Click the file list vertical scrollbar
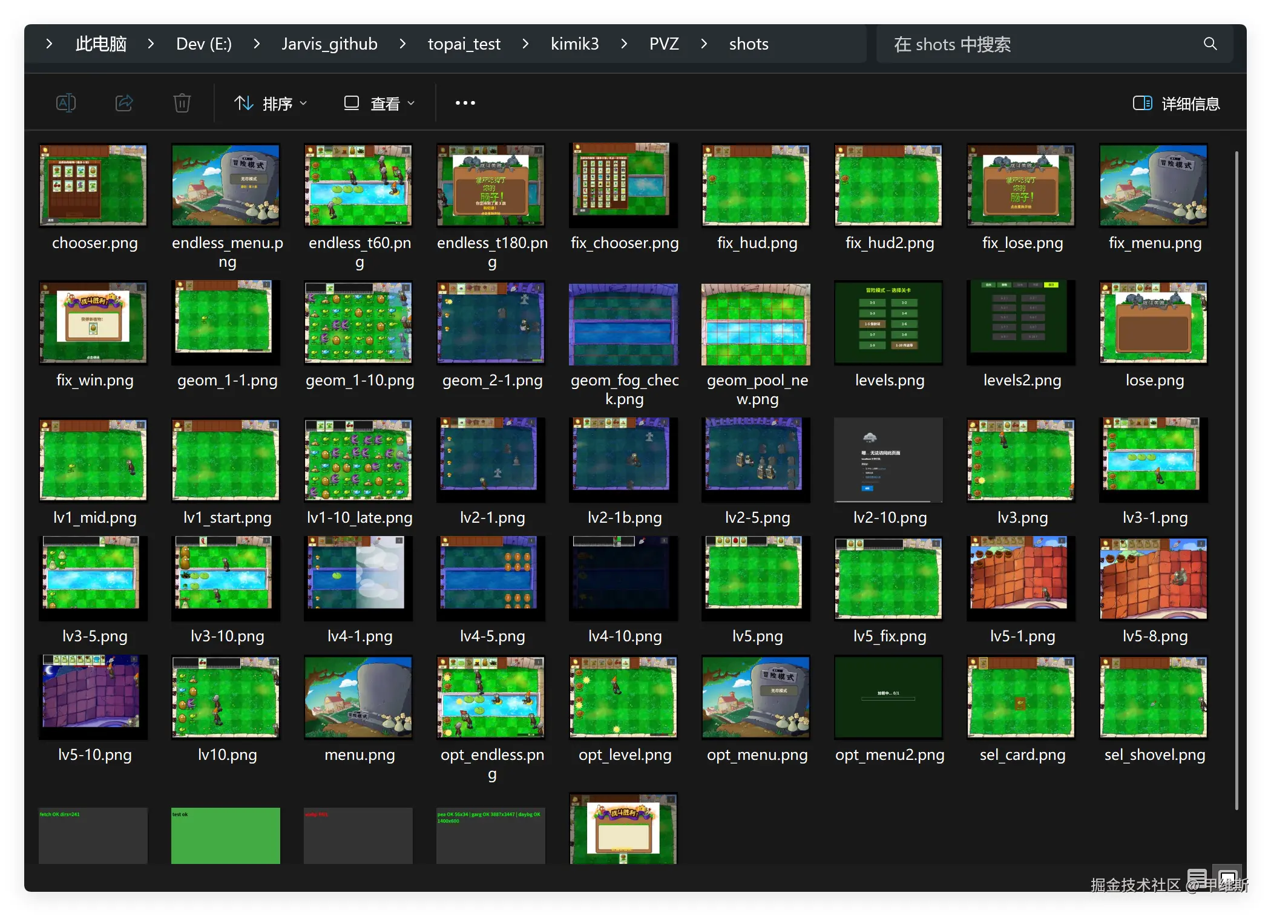 click(1237, 480)
